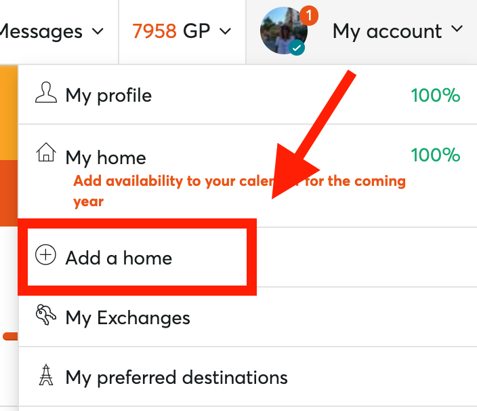The width and height of the screenshot is (477, 411).
Task: Expand the Messages dropdown chevron
Action: pyautogui.click(x=98, y=31)
